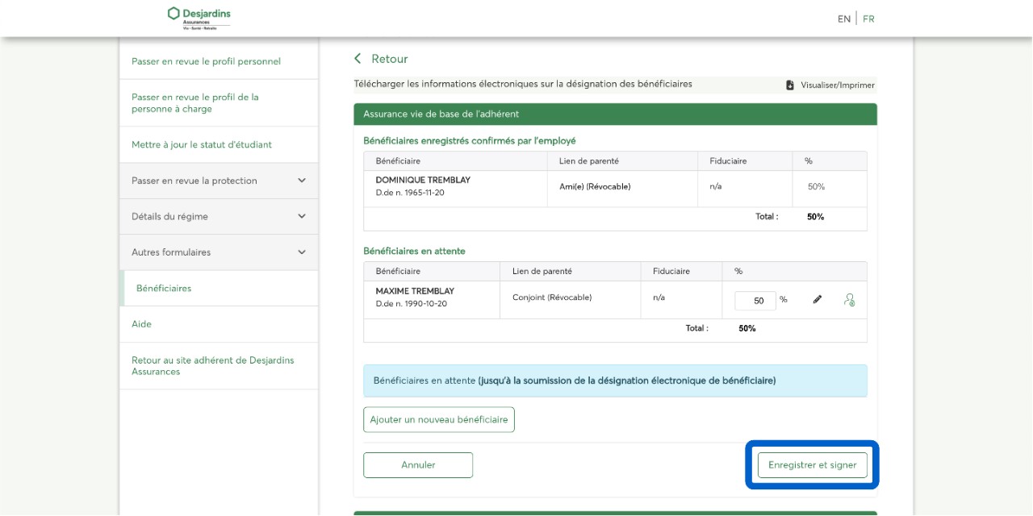Click the pencil icon for Maxime Tremblay
The height and width of the screenshot is (516, 1033).
tap(817, 300)
